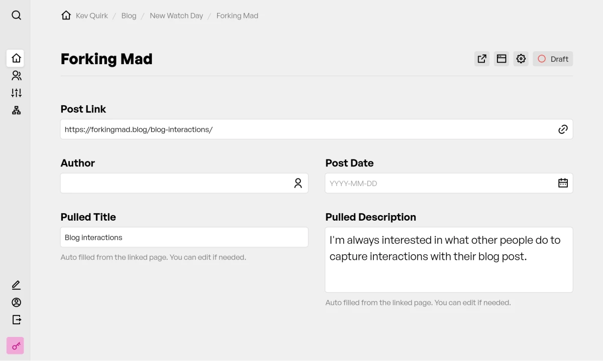Viewport: 603px width, 361px height.
Task: Open the preview window icon
Action: click(501, 59)
